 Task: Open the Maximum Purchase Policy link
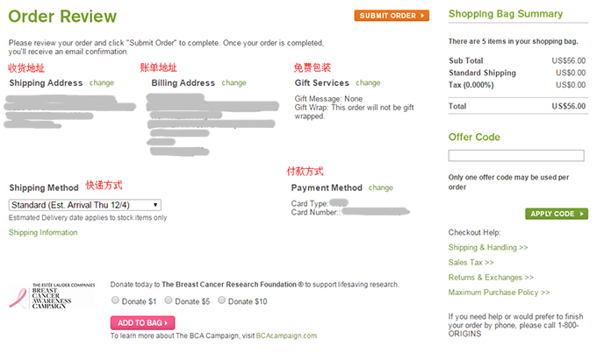tap(500, 293)
